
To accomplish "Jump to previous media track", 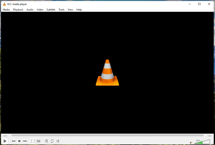I will (x=14, y=141).
